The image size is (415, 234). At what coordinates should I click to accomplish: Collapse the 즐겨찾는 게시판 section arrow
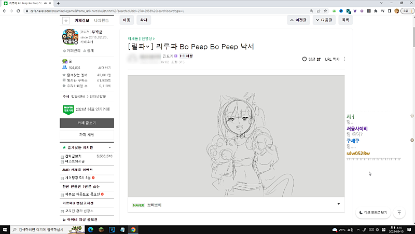pos(109,148)
